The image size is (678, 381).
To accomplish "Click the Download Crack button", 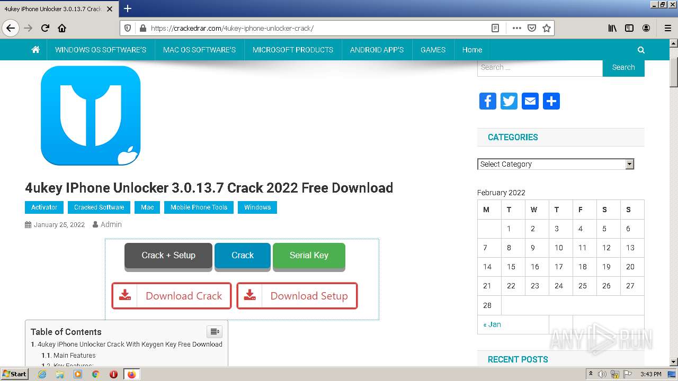I will (172, 296).
